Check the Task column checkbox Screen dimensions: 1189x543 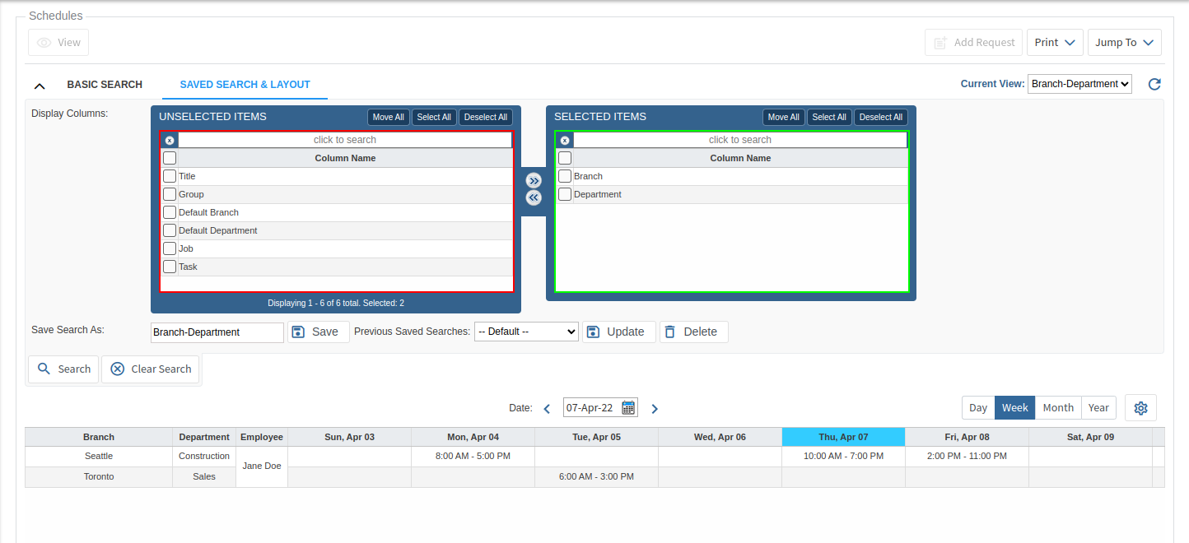(x=170, y=267)
